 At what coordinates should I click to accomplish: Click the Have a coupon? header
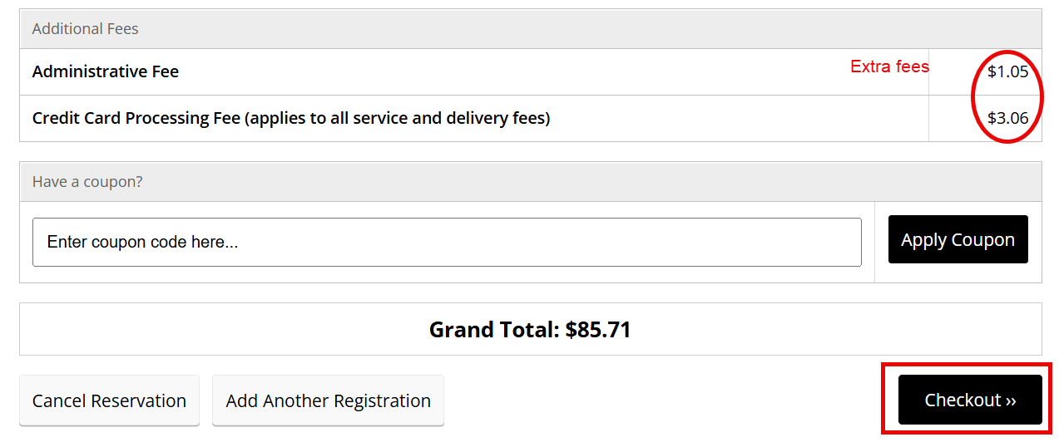87,182
